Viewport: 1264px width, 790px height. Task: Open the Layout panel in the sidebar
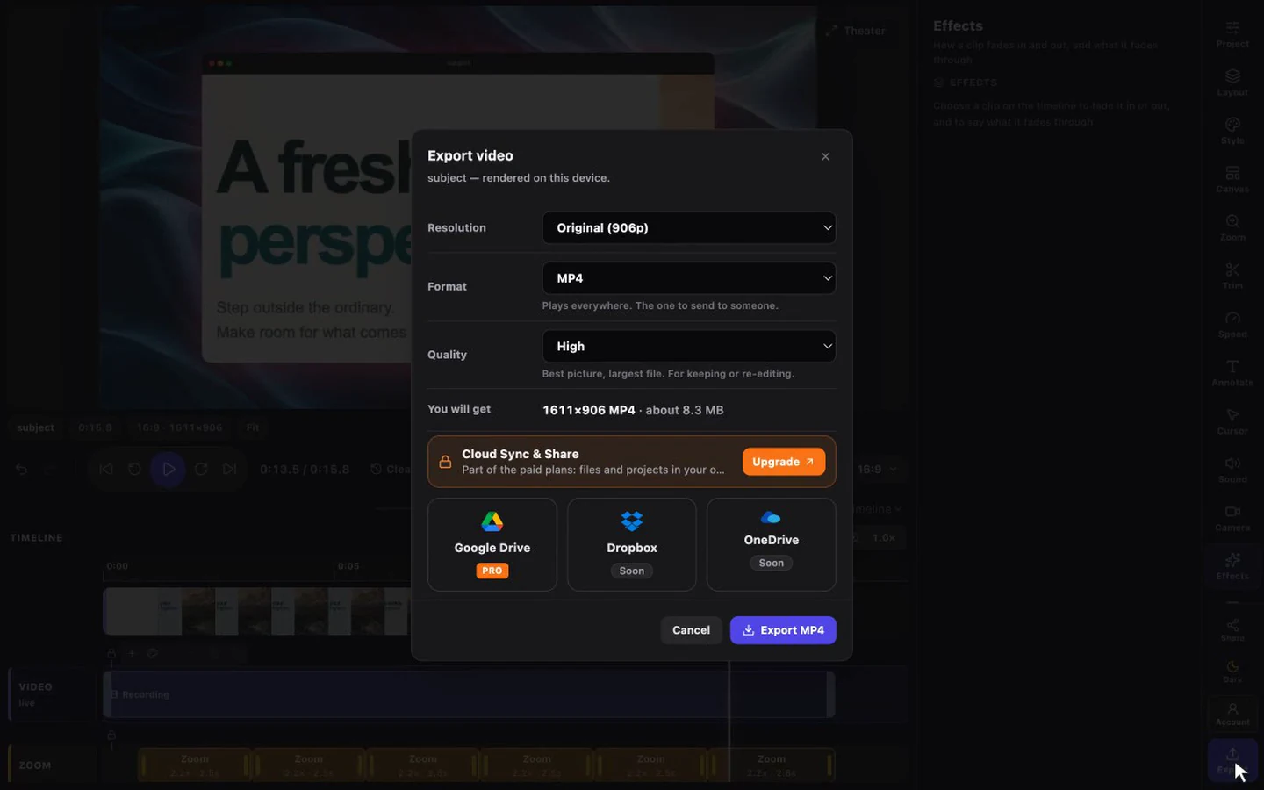(1232, 83)
